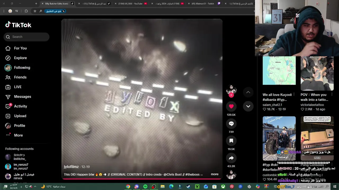339x190 pixels.
Task: Switch to the 'انجازات 2024' YouTube tab
Action: pyautogui.click(x=167, y=4)
